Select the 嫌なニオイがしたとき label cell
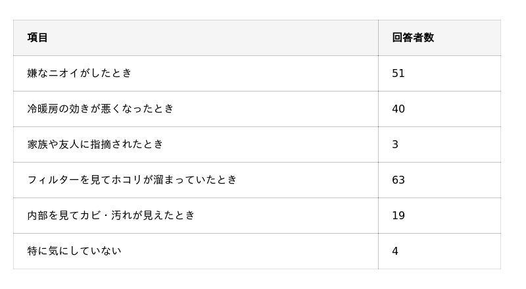Image resolution: width=526 pixels, height=289 pixels. coord(80,73)
